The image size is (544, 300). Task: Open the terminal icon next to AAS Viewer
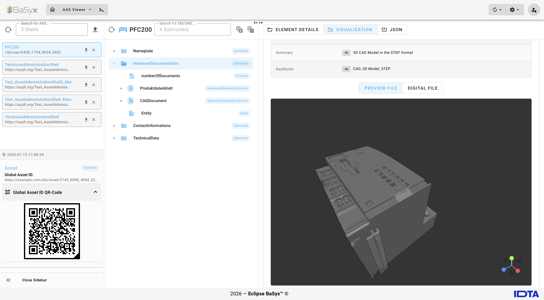coord(101,9)
